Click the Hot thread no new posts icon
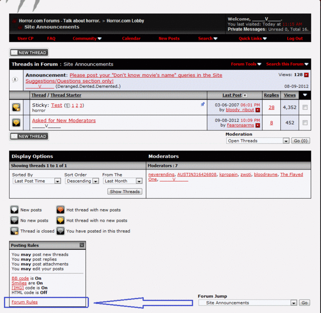 pos(60,221)
